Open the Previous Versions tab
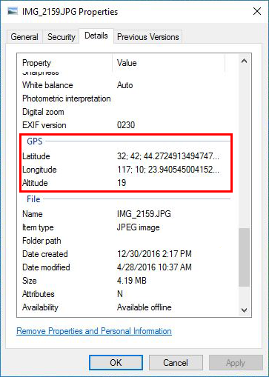This screenshot has width=269, height=377. 147,37
